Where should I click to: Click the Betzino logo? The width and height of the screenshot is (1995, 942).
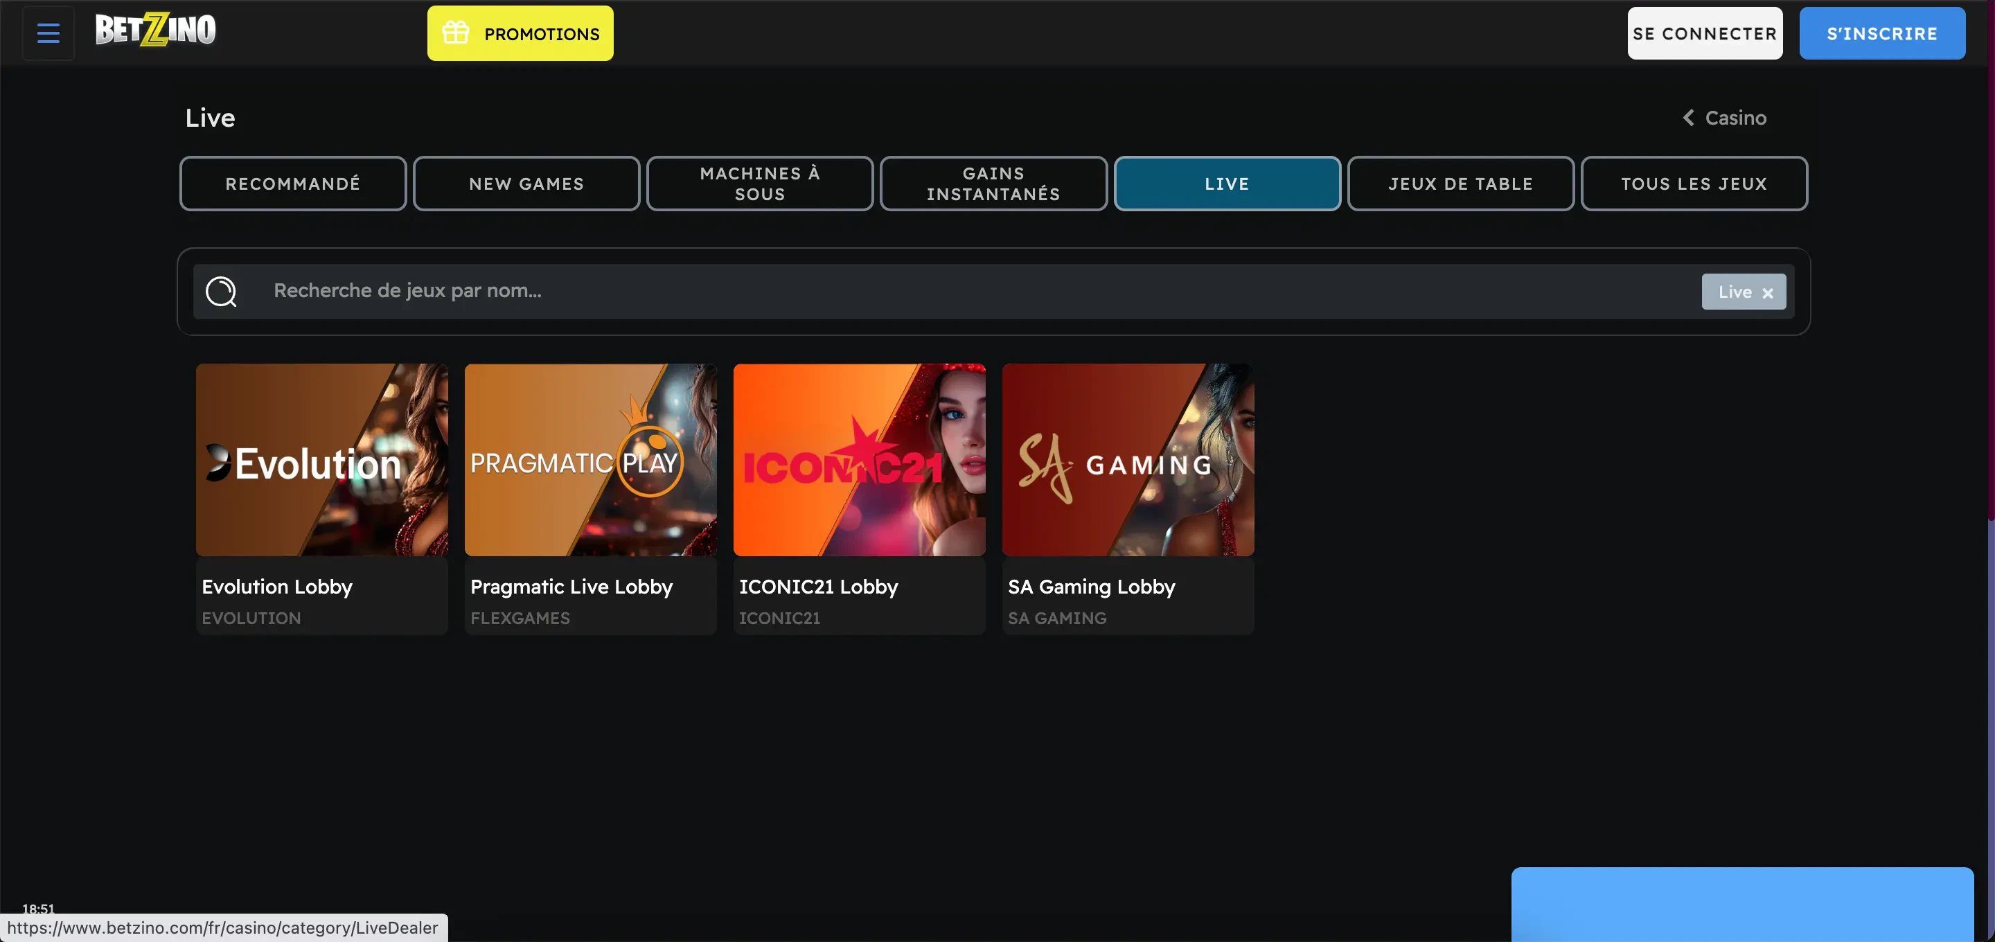[x=156, y=30]
